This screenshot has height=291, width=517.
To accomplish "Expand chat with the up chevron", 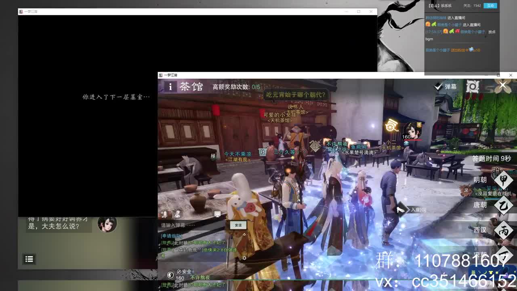I will click(x=244, y=234).
